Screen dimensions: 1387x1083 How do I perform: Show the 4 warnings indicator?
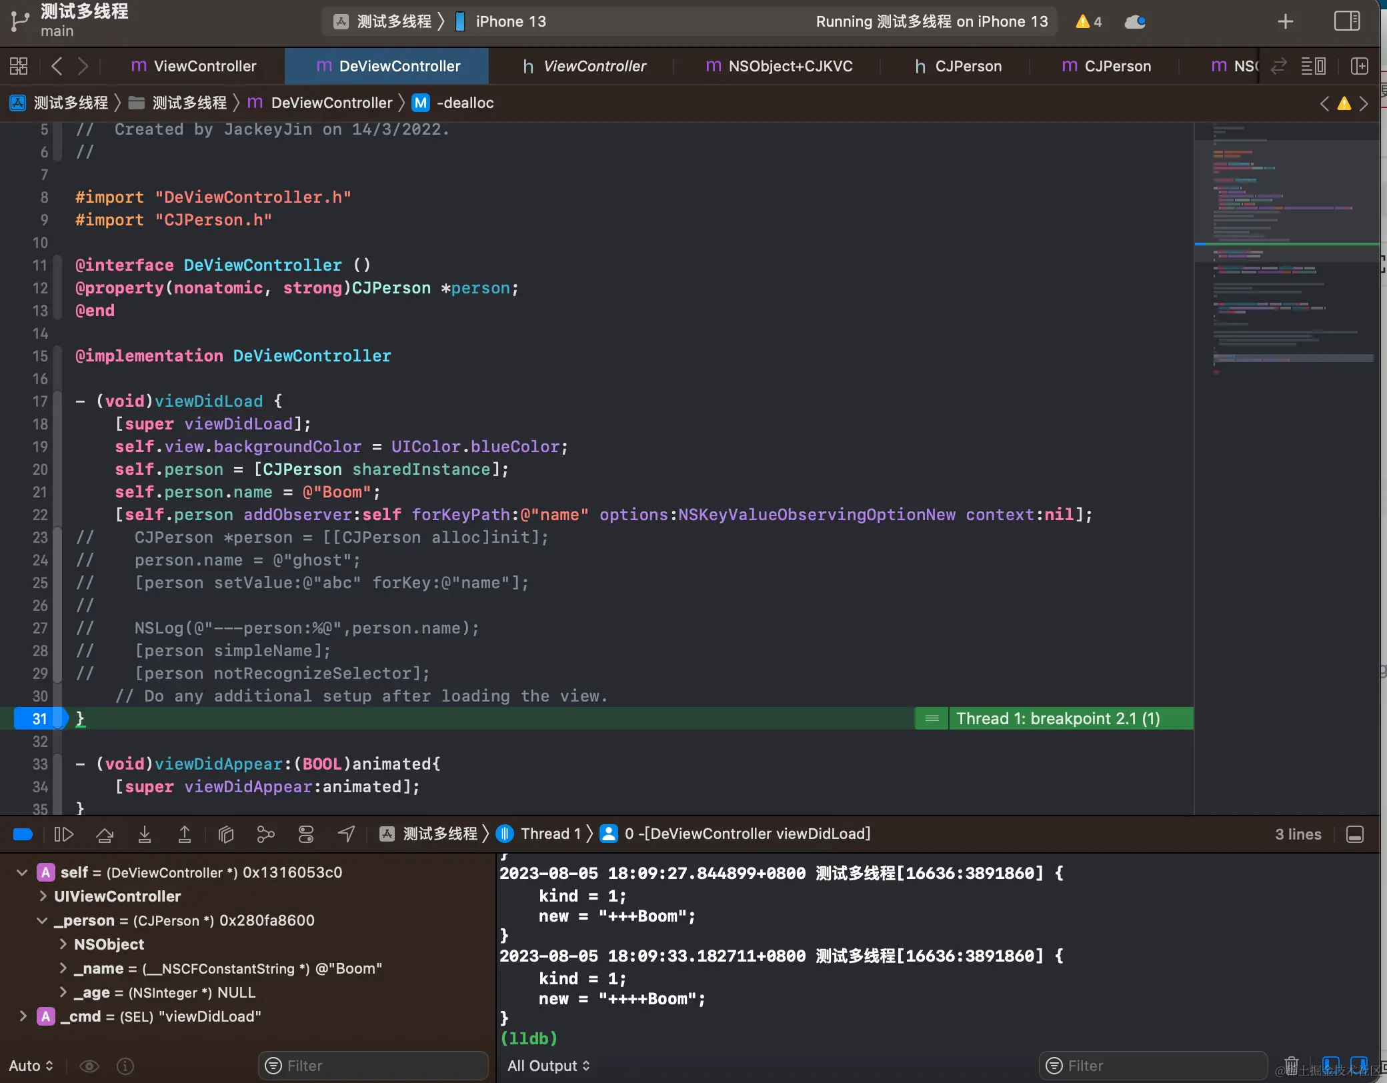(x=1088, y=22)
